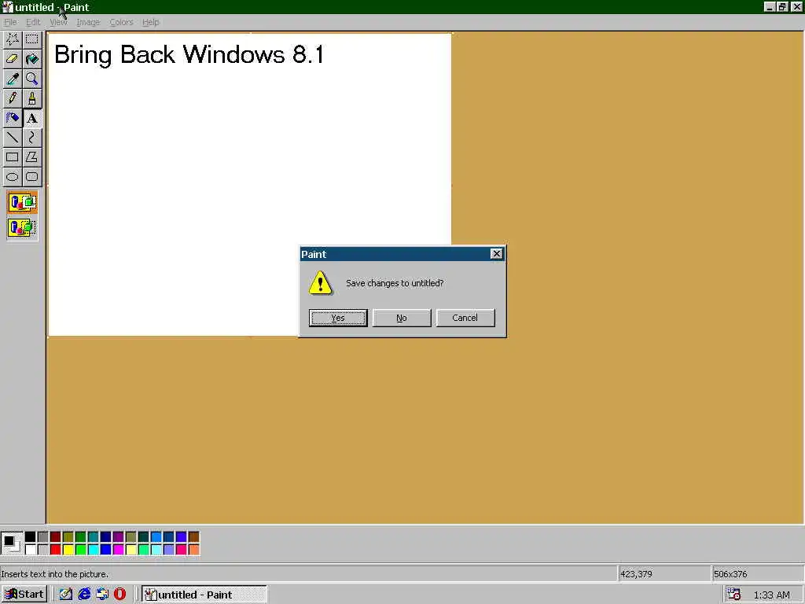805x604 pixels.
Task: Open the Task Scheduler tray icon
Action: point(734,595)
